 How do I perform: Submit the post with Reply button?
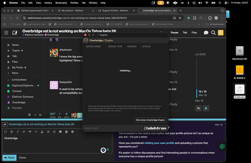pos(9,158)
